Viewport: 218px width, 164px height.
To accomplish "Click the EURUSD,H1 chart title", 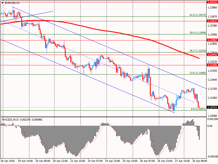I will coord(12,3).
